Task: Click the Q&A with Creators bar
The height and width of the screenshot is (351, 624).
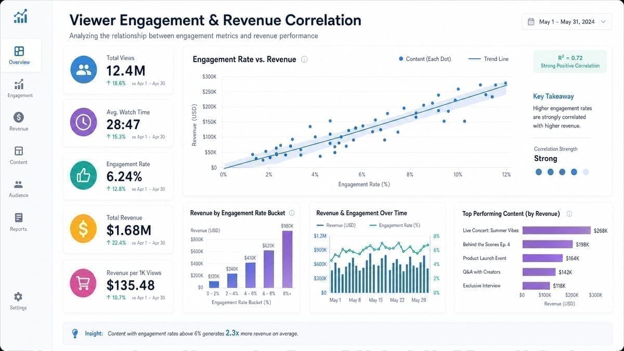Action: coord(539,272)
